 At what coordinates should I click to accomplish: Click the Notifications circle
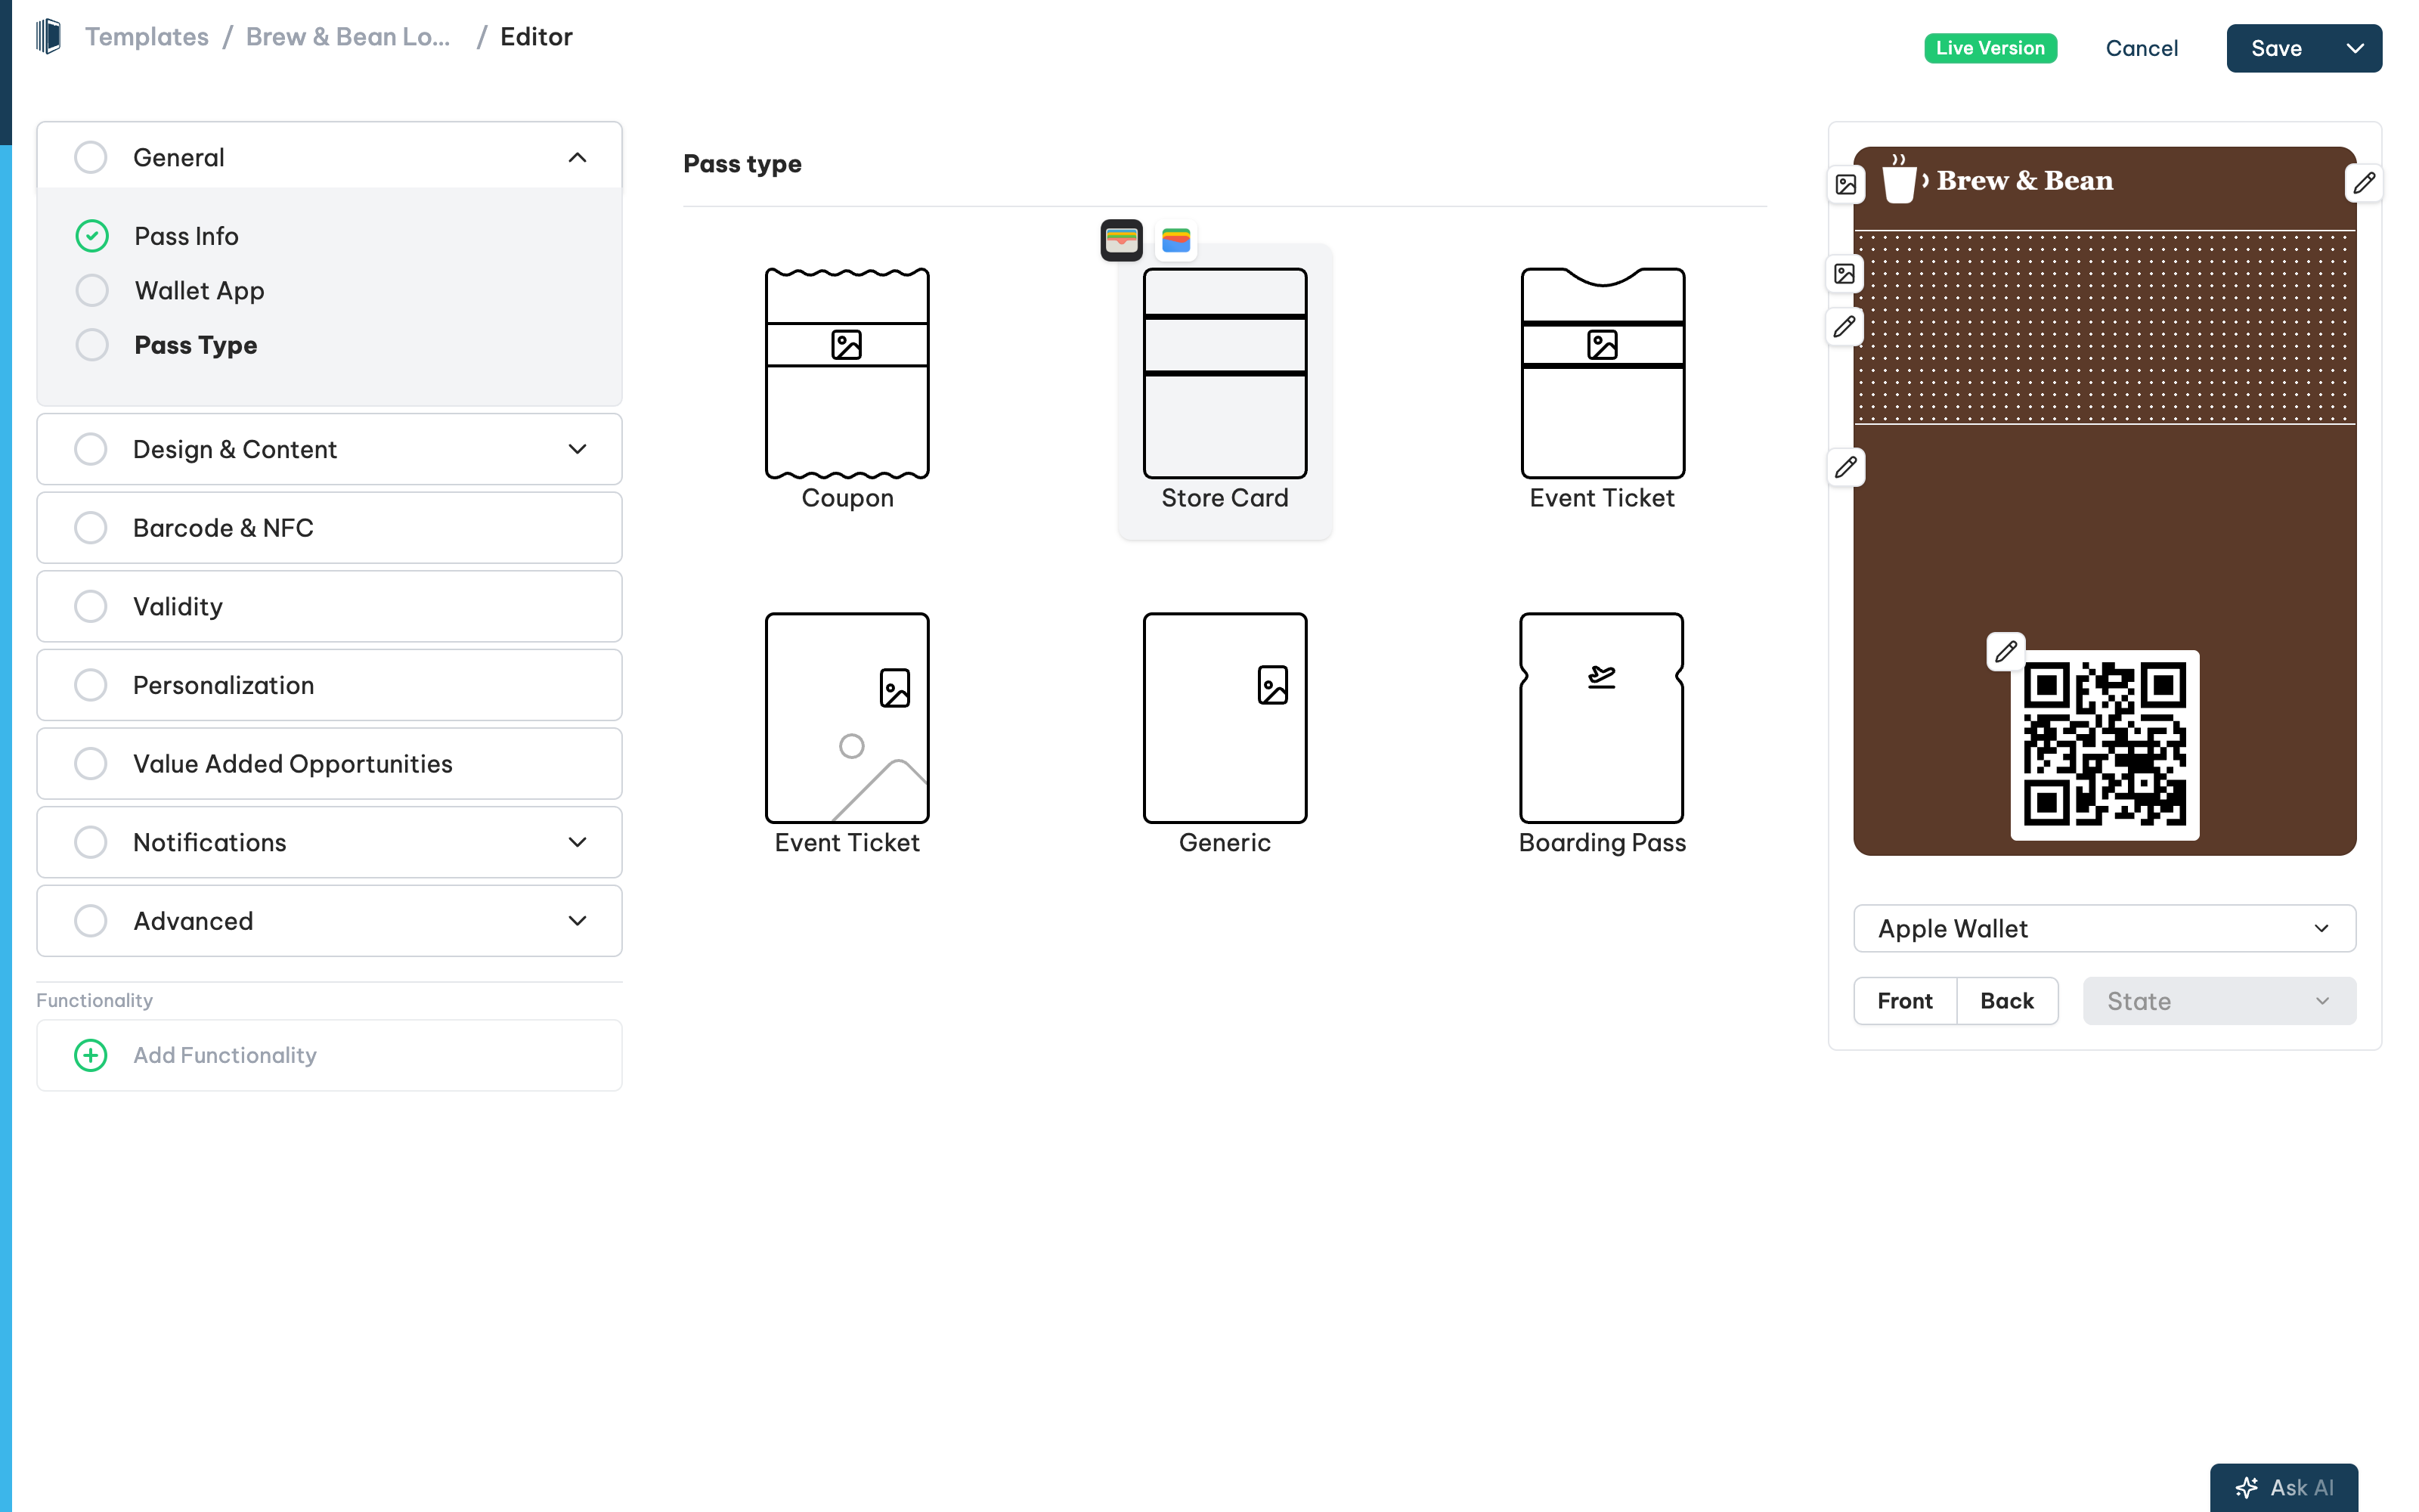(x=91, y=842)
